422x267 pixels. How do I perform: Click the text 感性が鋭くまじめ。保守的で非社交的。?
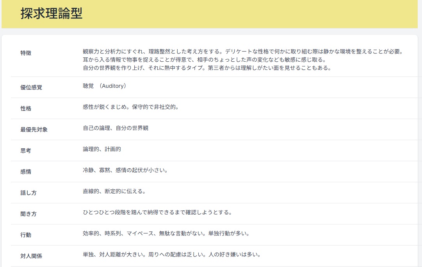pos(131,107)
